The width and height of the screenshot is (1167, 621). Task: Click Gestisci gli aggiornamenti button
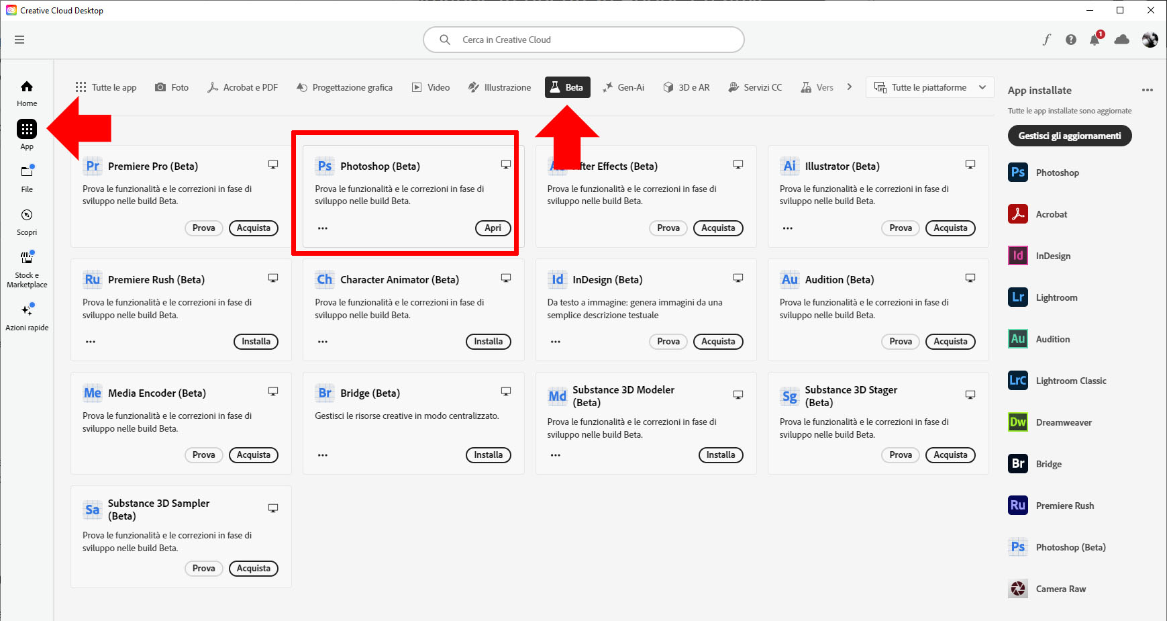[1069, 136]
